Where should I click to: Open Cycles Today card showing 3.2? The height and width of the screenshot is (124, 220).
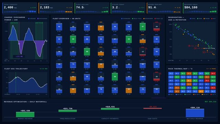[128, 8]
